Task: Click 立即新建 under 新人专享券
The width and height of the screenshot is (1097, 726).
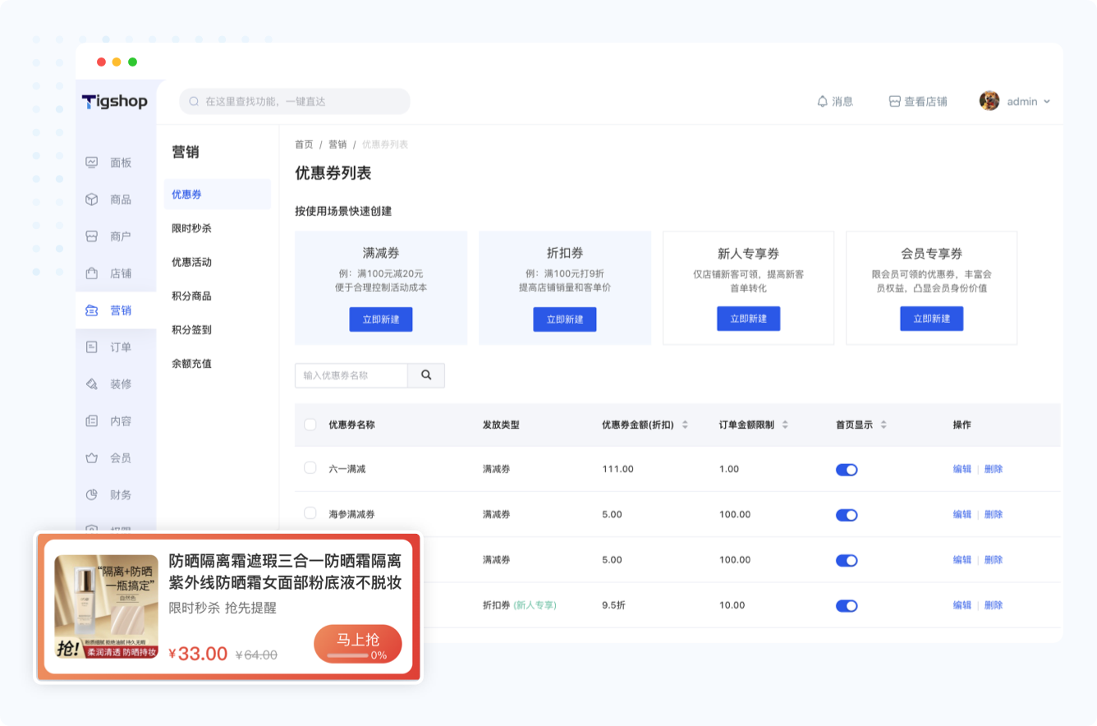Action: (749, 319)
